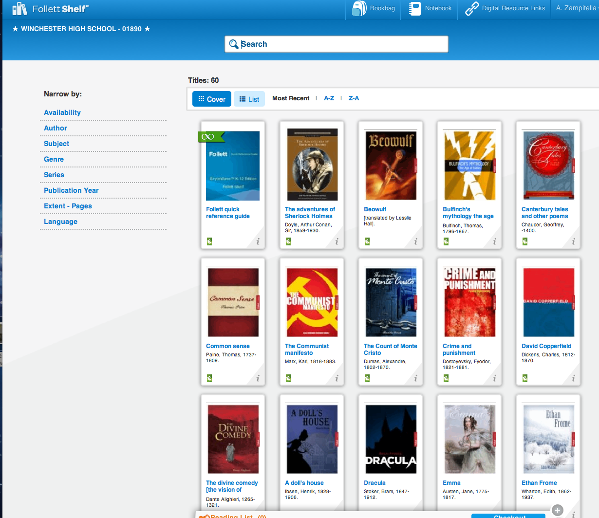Click the gray plus button near bottom right

pos(557,510)
